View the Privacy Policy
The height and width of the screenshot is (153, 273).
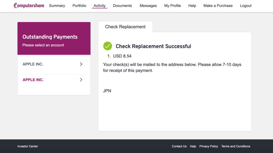tap(208, 146)
